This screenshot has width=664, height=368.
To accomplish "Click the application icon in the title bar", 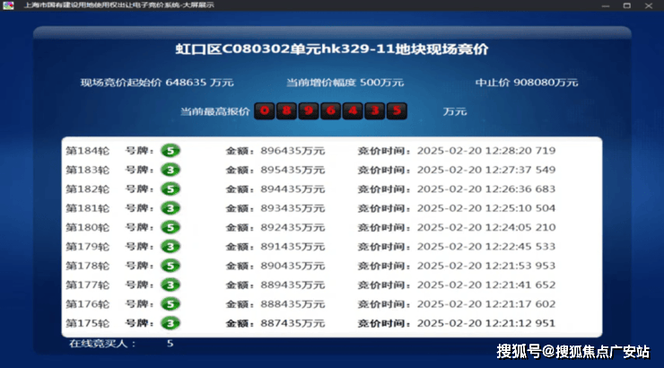I will pos(8,5).
